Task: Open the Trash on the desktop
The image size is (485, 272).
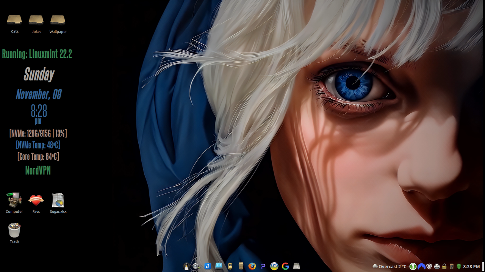Action: pos(14,230)
